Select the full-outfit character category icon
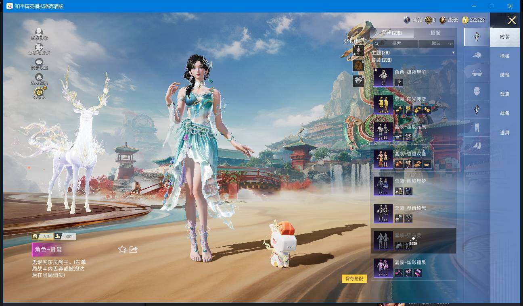Viewport: 523px width, 306px height. click(x=477, y=37)
